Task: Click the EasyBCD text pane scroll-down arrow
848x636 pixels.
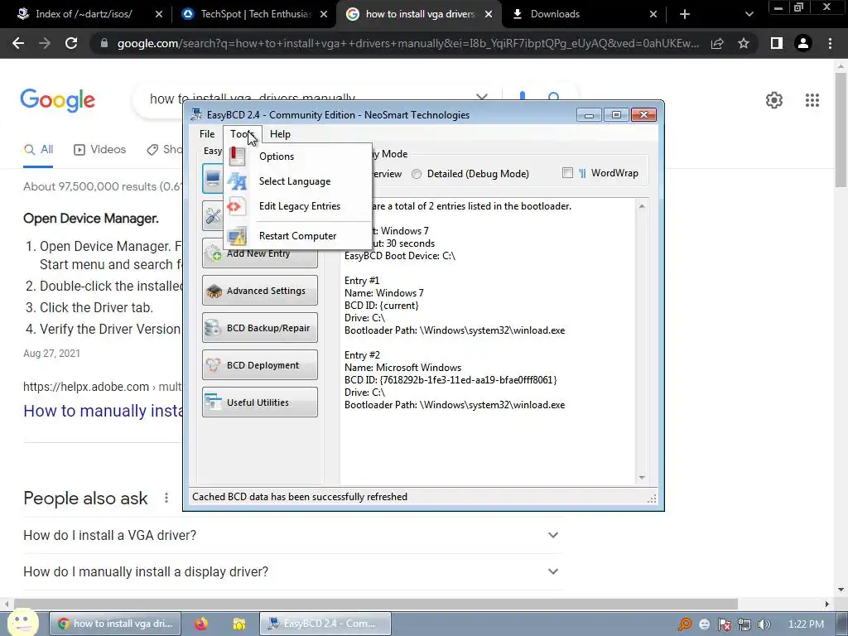Action: [642, 478]
